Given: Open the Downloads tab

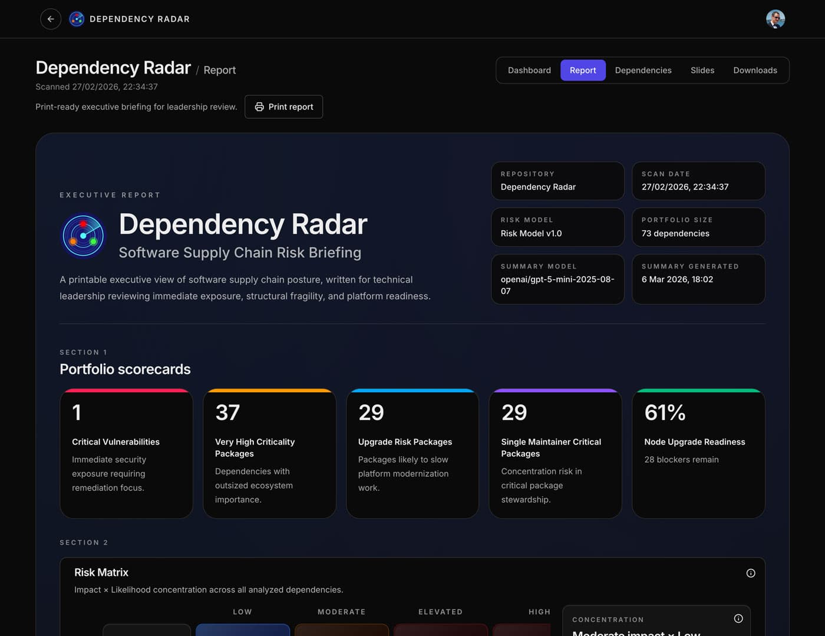Looking at the screenshot, I should pyautogui.click(x=755, y=70).
